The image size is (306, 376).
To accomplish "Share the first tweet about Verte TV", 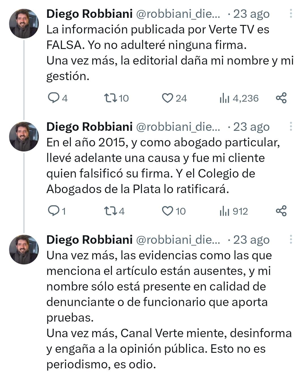I will pyautogui.click(x=281, y=98).
